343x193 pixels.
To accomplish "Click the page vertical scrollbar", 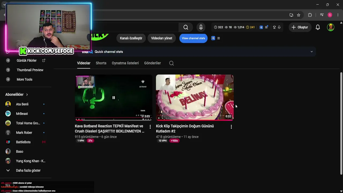I will (x=341, y=123).
